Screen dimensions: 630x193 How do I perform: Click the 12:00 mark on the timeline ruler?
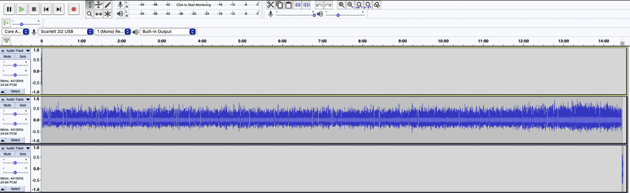tap(523, 41)
